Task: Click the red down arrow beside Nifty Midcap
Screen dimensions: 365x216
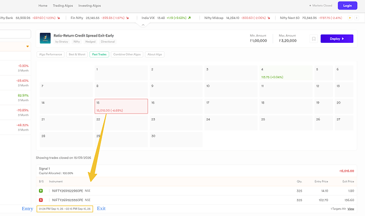Action: [x=269, y=18]
